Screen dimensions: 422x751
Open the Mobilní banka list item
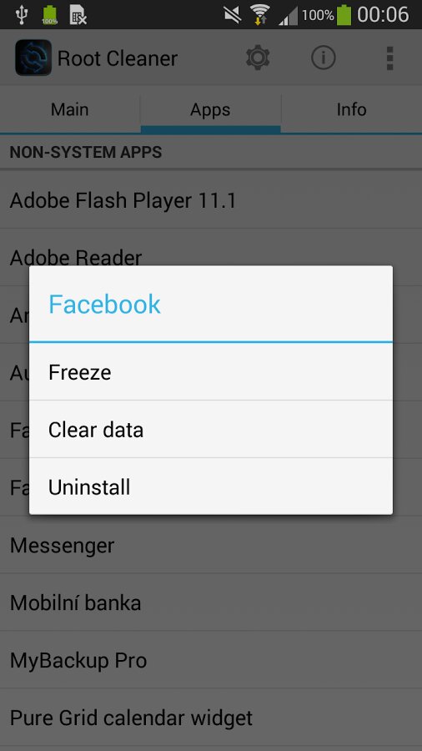click(211, 602)
